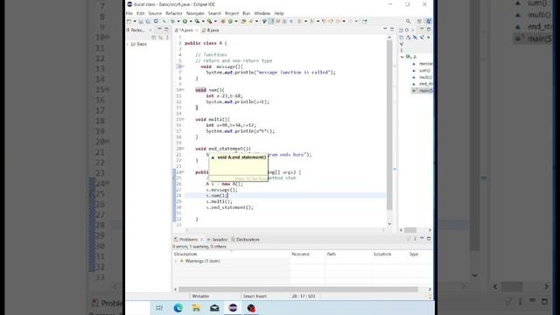The height and width of the screenshot is (315, 560).
Task: Click the New Java Class icon
Action: (x=230, y=21)
